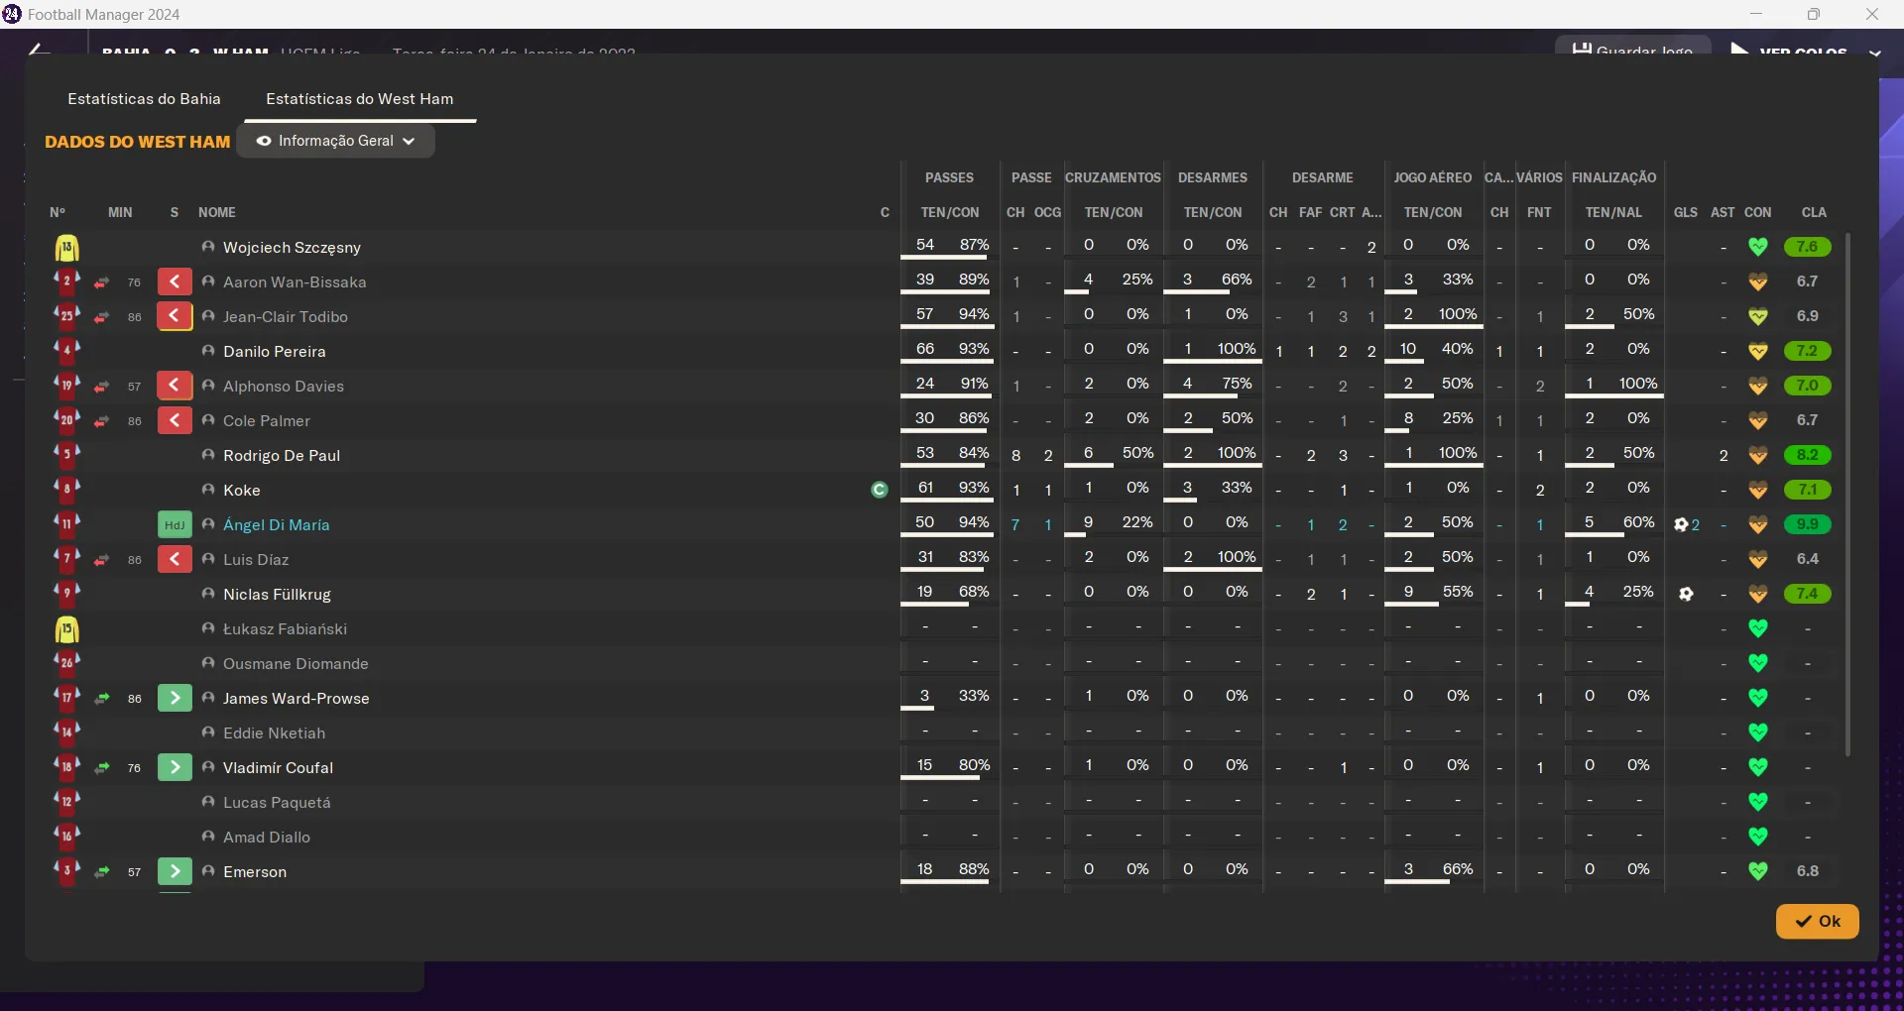This screenshot has height=1011, width=1904.
Task: Switch to Estatísticas do Bahia tab
Action: (144, 99)
